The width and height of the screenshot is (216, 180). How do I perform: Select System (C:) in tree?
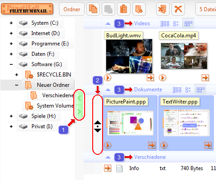click(40, 23)
